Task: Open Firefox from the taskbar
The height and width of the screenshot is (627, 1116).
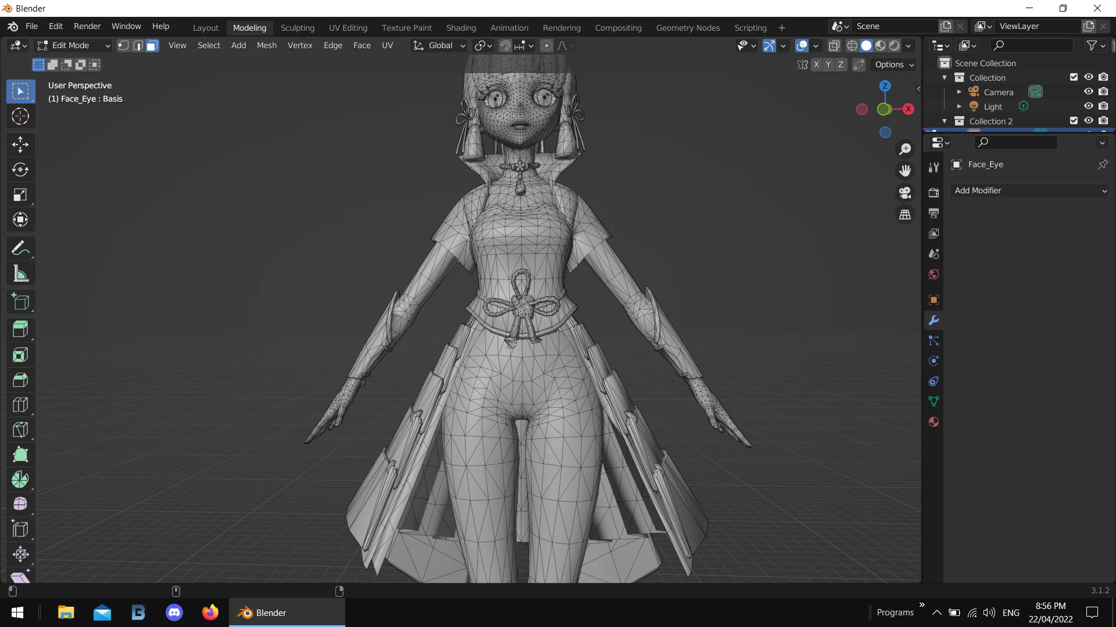Action: click(210, 612)
